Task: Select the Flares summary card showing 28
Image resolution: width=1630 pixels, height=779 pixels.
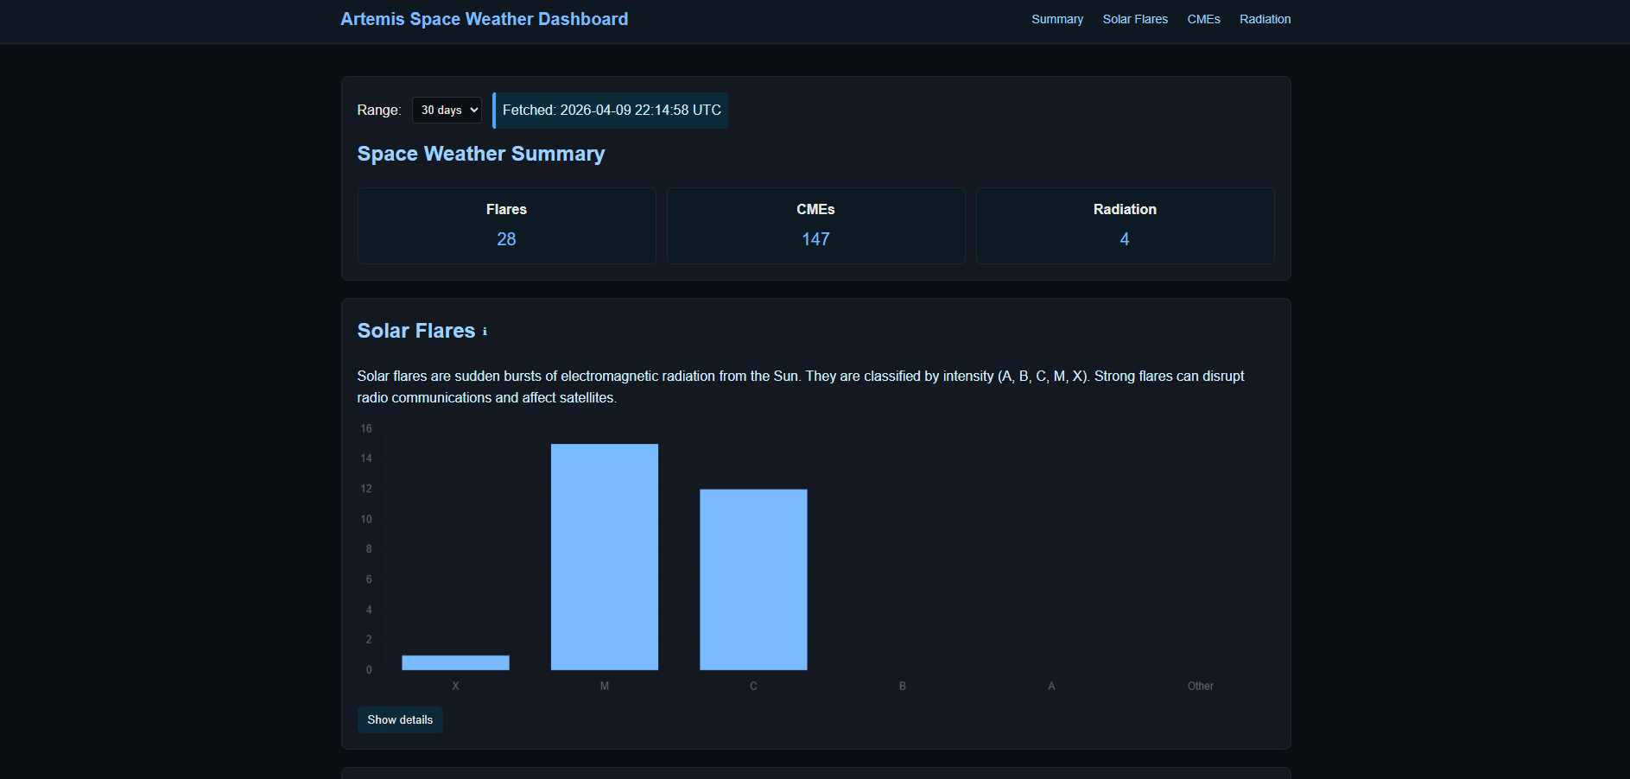Action: (506, 225)
